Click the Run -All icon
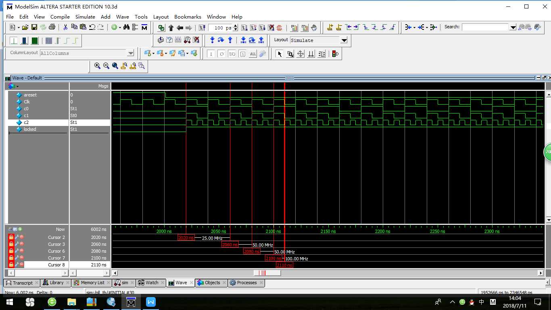This screenshot has height=310, width=551. click(262, 27)
